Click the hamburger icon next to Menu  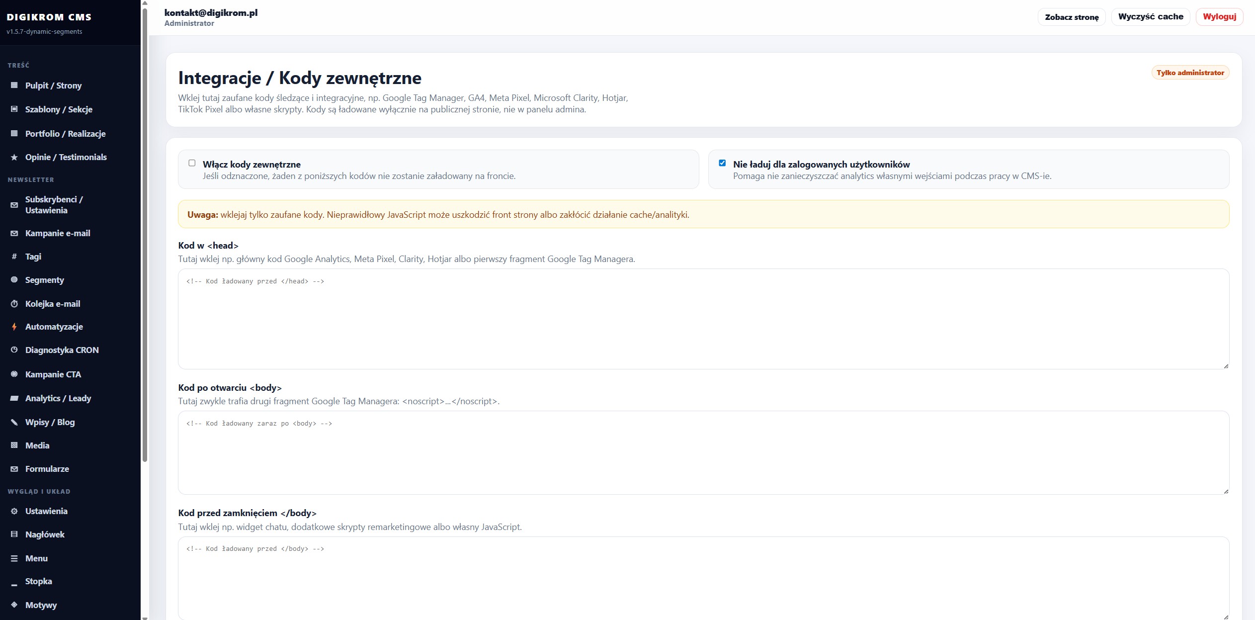tap(14, 558)
